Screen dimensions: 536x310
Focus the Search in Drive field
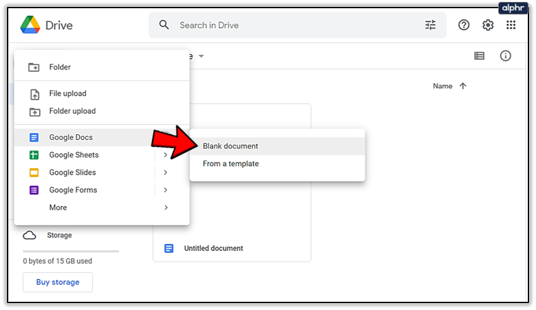click(297, 25)
